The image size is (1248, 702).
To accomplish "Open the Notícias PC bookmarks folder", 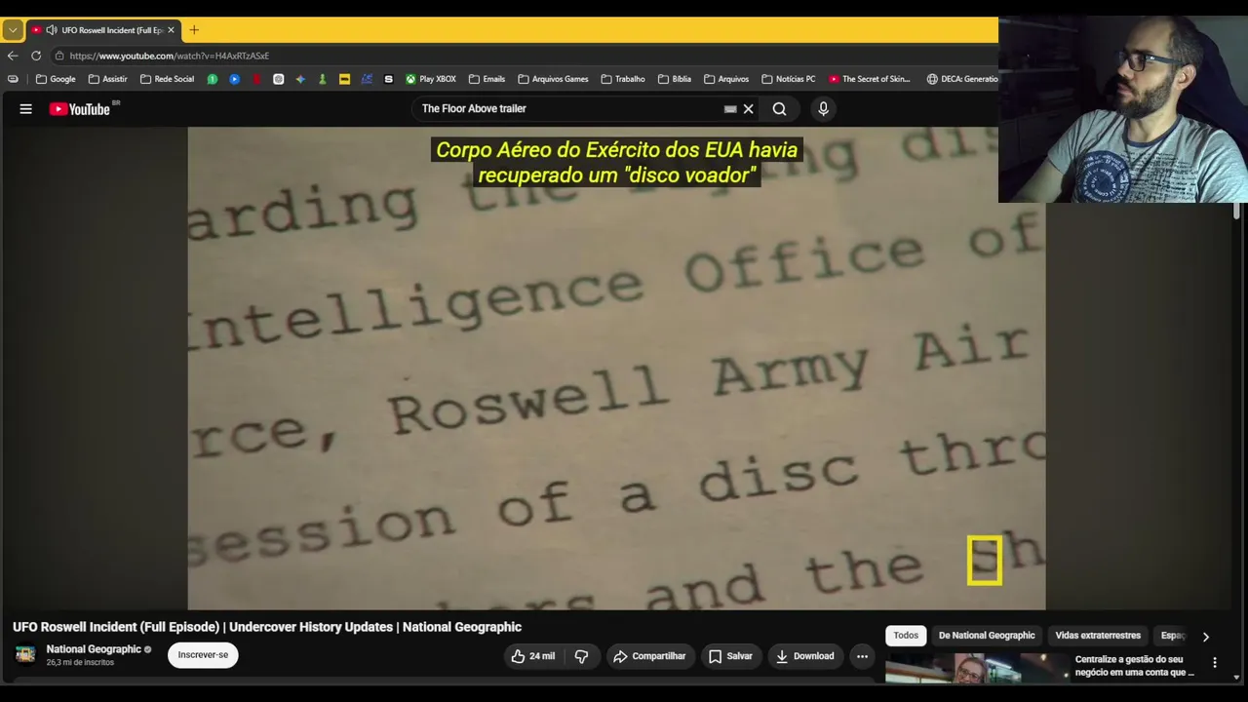I will tap(788, 79).
